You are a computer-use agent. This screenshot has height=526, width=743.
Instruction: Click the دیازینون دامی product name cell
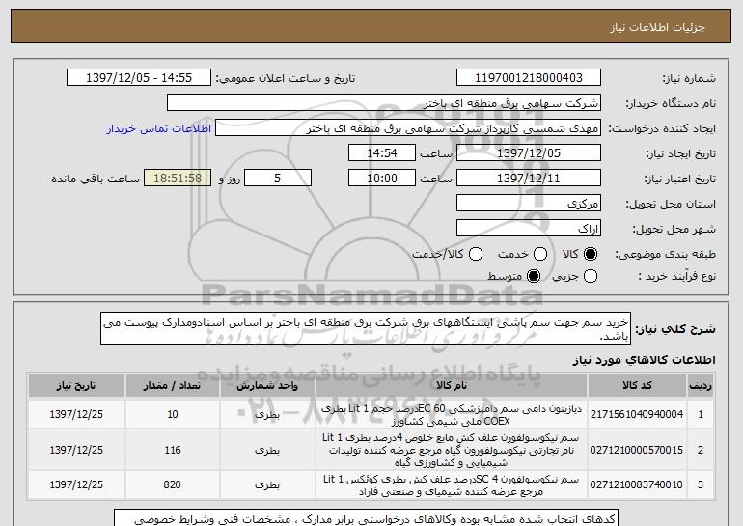click(452, 415)
